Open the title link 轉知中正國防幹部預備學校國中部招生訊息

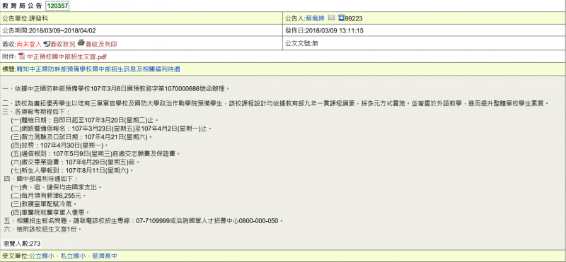tap(98, 69)
